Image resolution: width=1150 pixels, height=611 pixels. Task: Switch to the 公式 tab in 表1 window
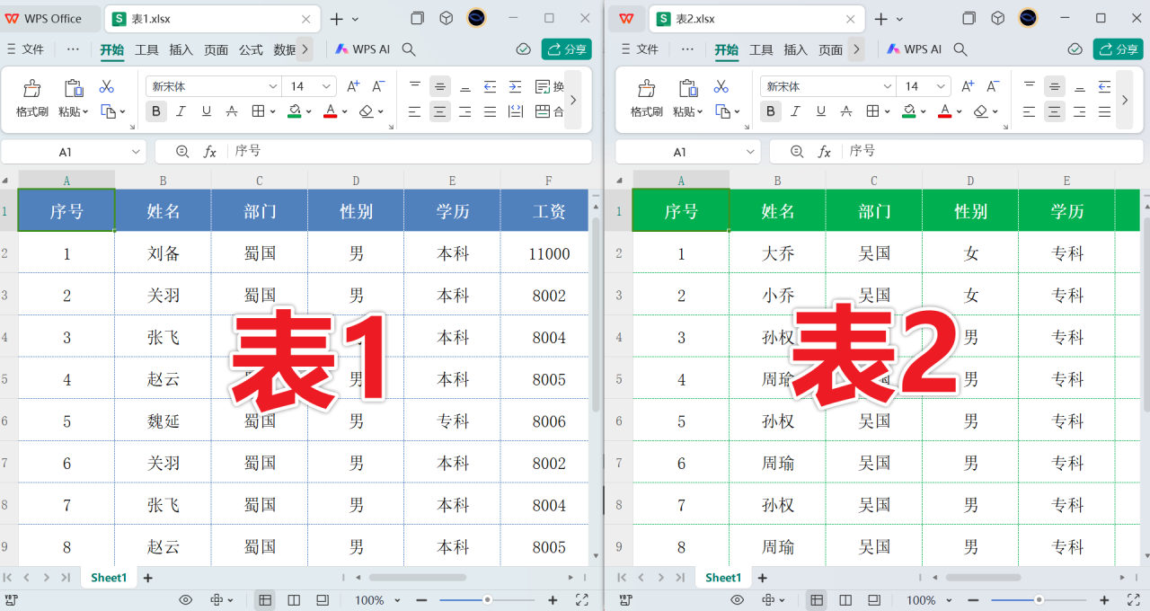[x=251, y=49]
